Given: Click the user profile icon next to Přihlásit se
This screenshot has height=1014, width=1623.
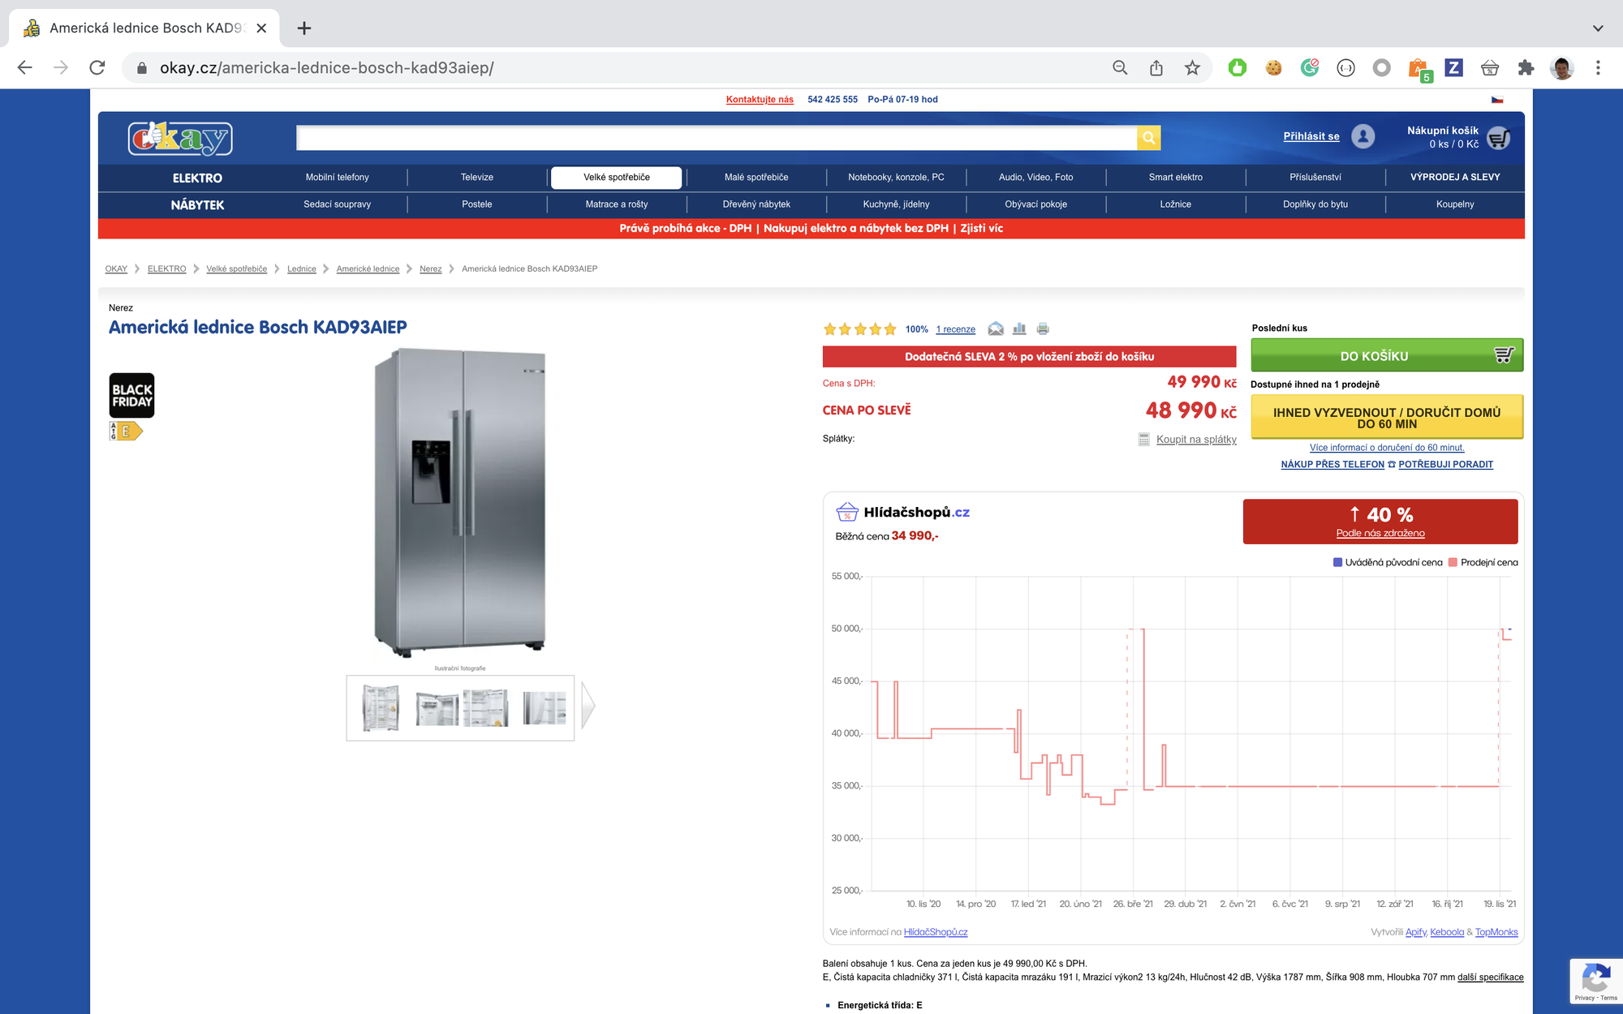Looking at the screenshot, I should tap(1363, 136).
